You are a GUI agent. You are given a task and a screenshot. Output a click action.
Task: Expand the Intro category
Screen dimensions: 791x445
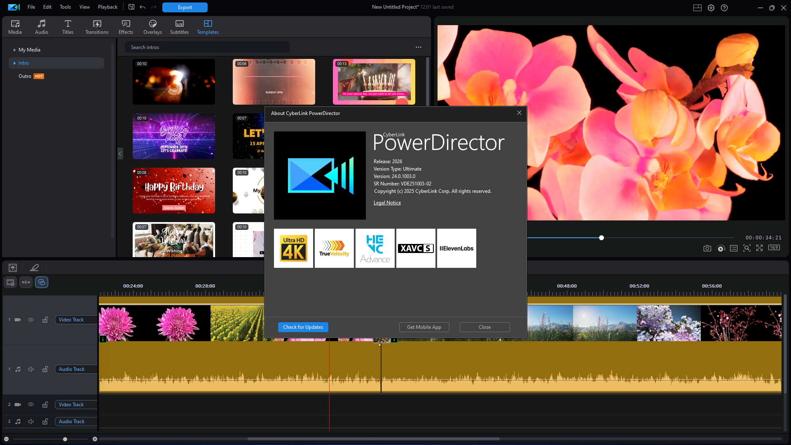click(15, 63)
